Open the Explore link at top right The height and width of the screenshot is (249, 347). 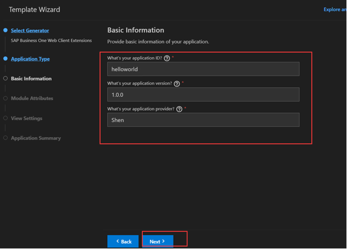335,9
